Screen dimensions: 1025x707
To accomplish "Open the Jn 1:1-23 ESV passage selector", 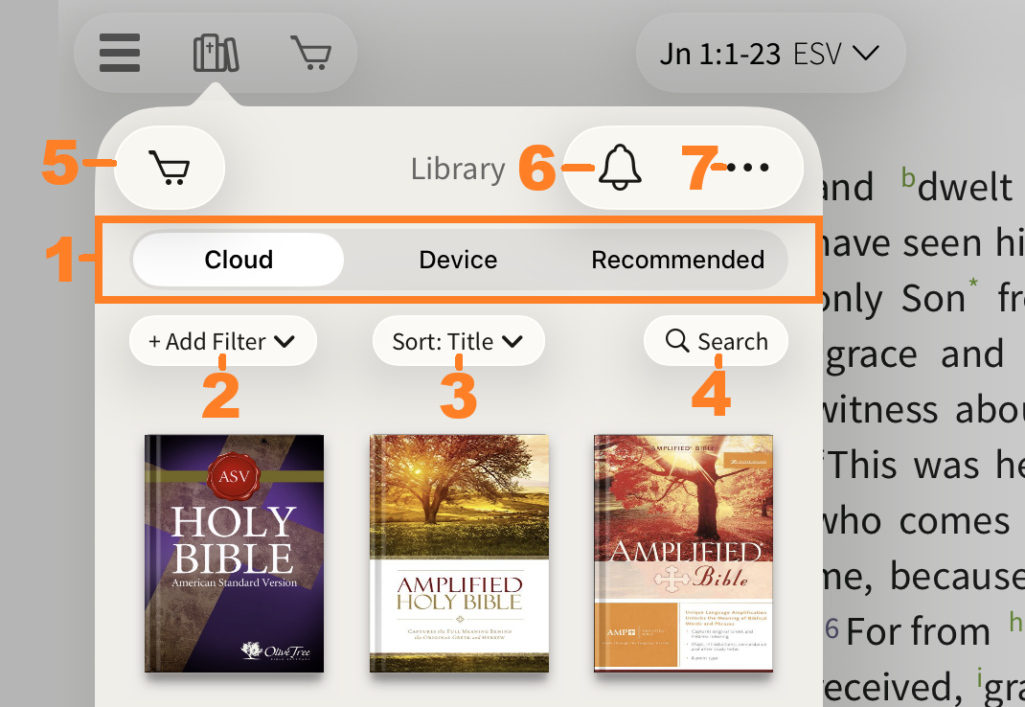I will pos(769,54).
